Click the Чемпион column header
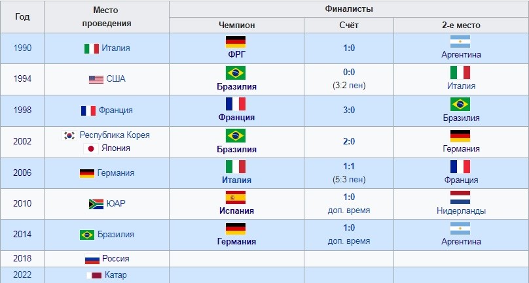529x283 pixels. pos(236,25)
